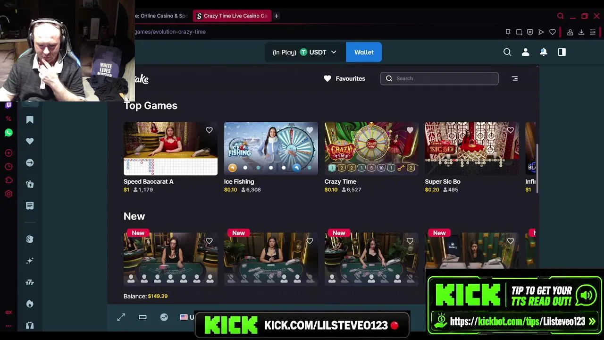
Task: Favourite the second New blackjack table
Action: coord(310,241)
